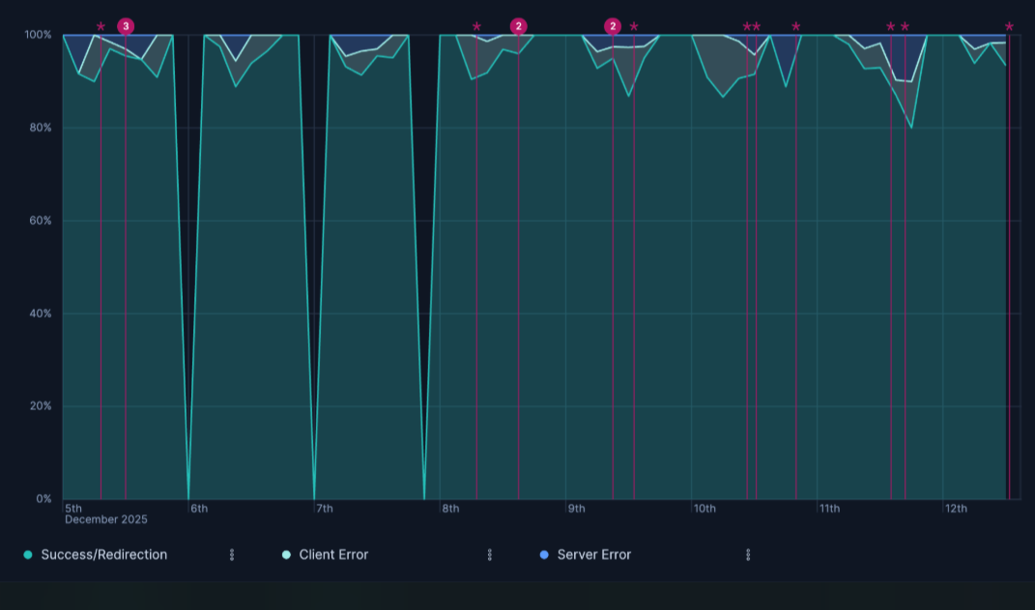This screenshot has width=1035, height=610.
Task: Click the Server Error legend label text
Action: click(x=592, y=554)
